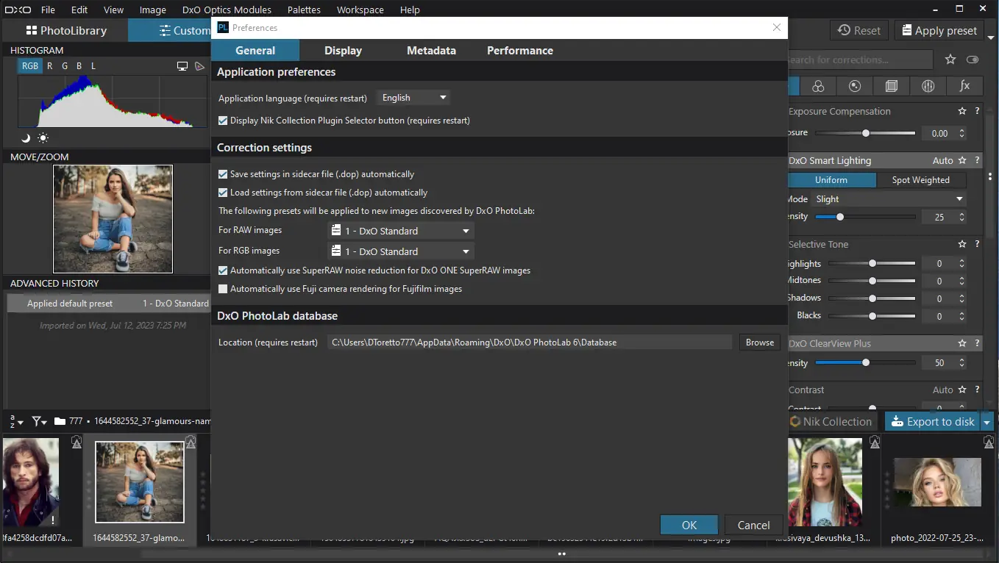Click the Reset button
Image resolution: width=999 pixels, height=563 pixels.
(858, 31)
